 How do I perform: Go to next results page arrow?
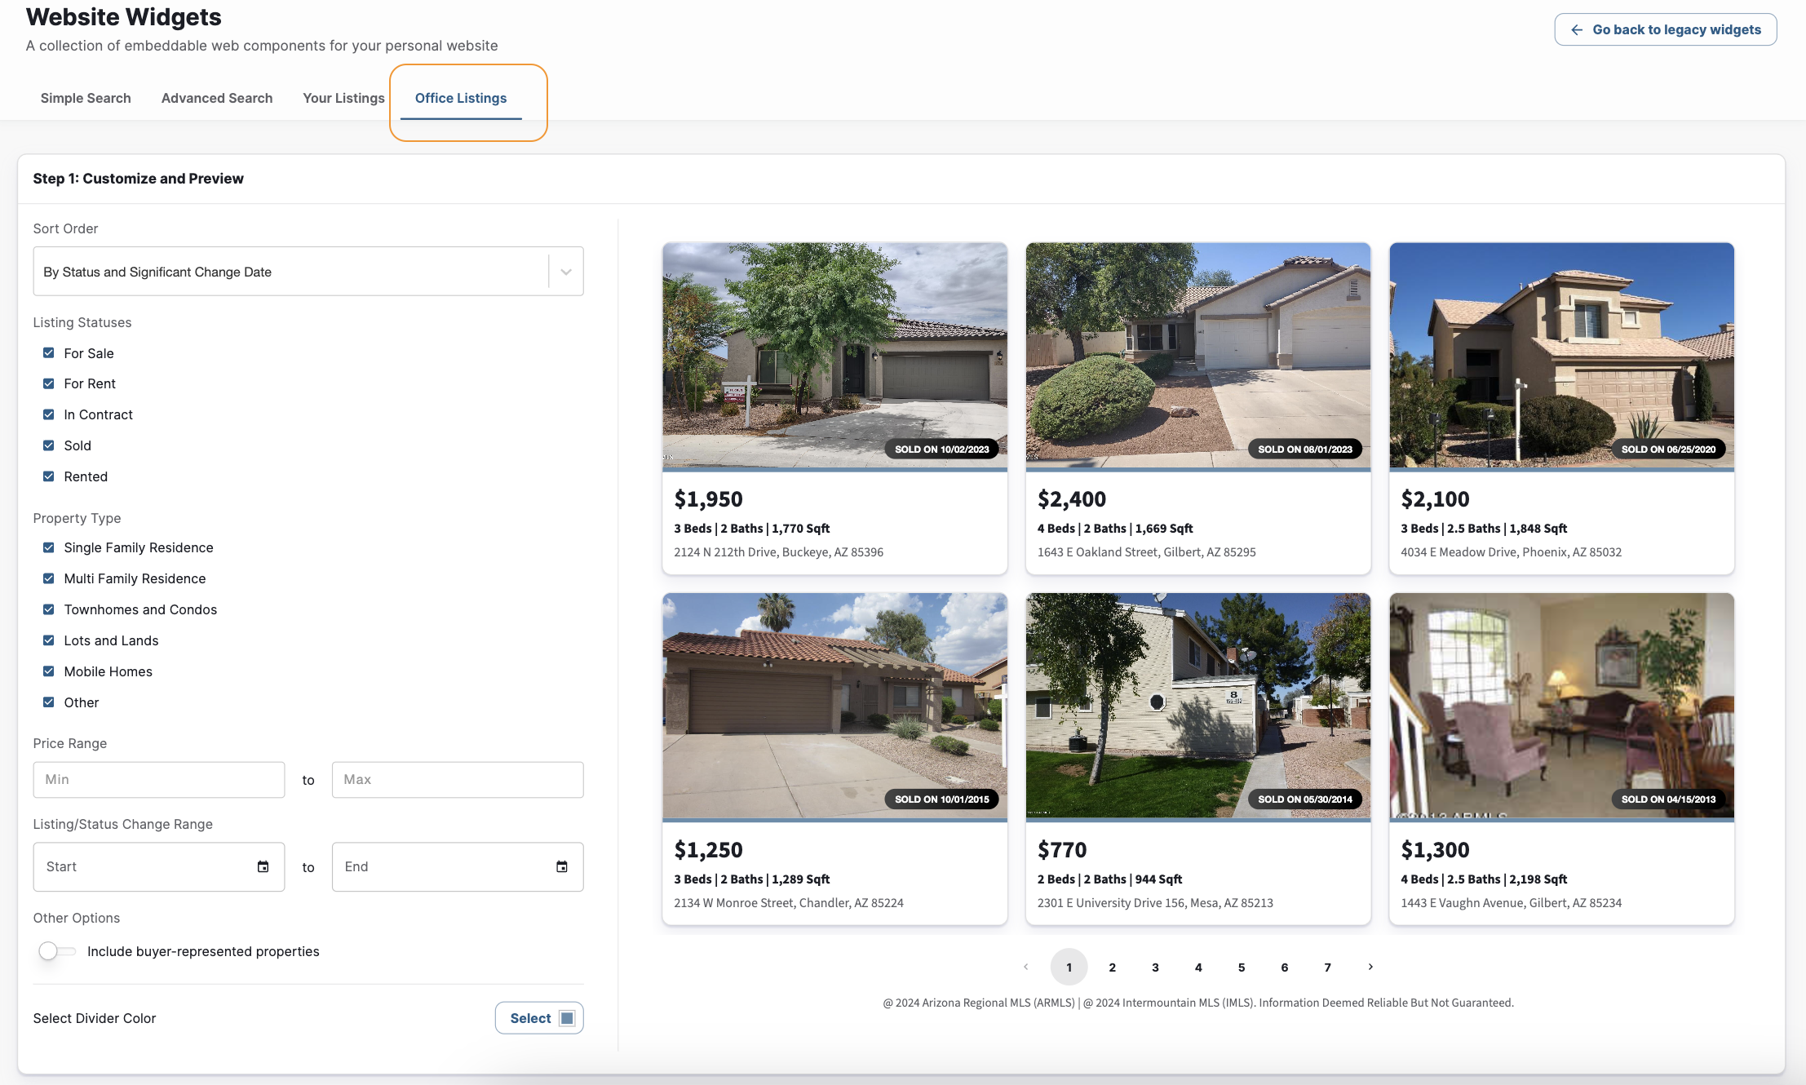point(1370,967)
